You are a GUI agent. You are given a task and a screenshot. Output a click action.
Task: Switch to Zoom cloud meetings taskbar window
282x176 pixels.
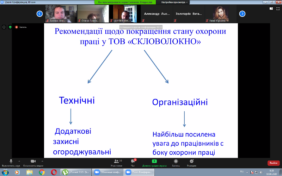(108, 172)
